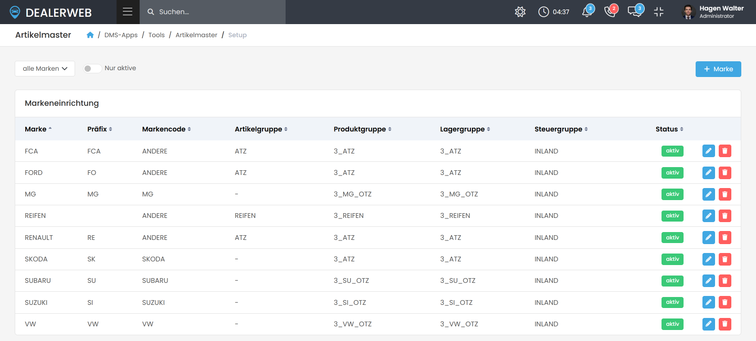756x341 pixels.
Task: Edit the FCA brand row
Action: tap(709, 151)
